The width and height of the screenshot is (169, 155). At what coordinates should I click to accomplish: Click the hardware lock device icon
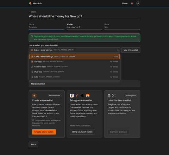point(109,95)
